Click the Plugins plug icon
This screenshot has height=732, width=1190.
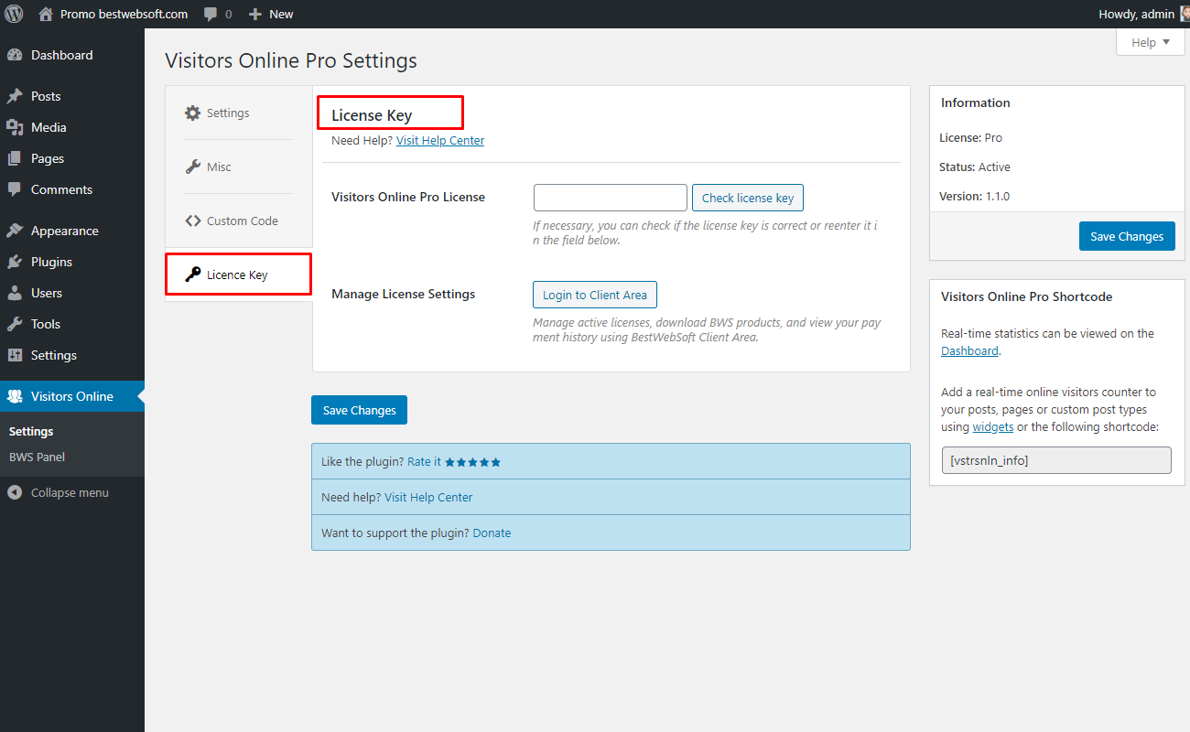coord(15,262)
